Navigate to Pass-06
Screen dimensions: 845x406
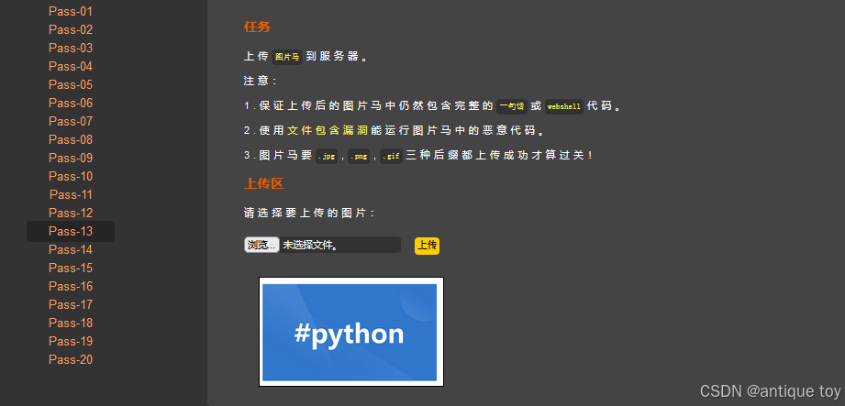[x=71, y=103]
